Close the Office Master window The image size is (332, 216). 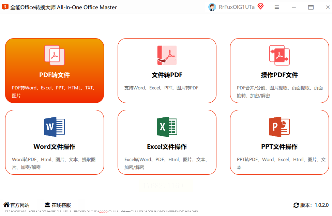coord(328,7)
